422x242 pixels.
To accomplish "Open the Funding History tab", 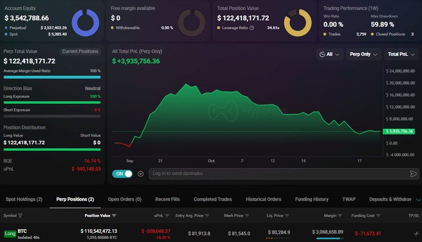I will click(x=312, y=199).
